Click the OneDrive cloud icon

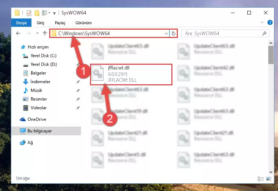coord(23,119)
